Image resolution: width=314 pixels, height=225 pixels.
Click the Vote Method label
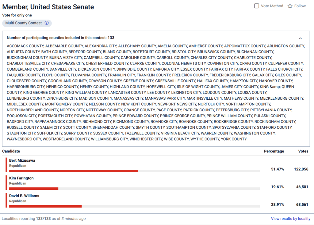[272, 6]
